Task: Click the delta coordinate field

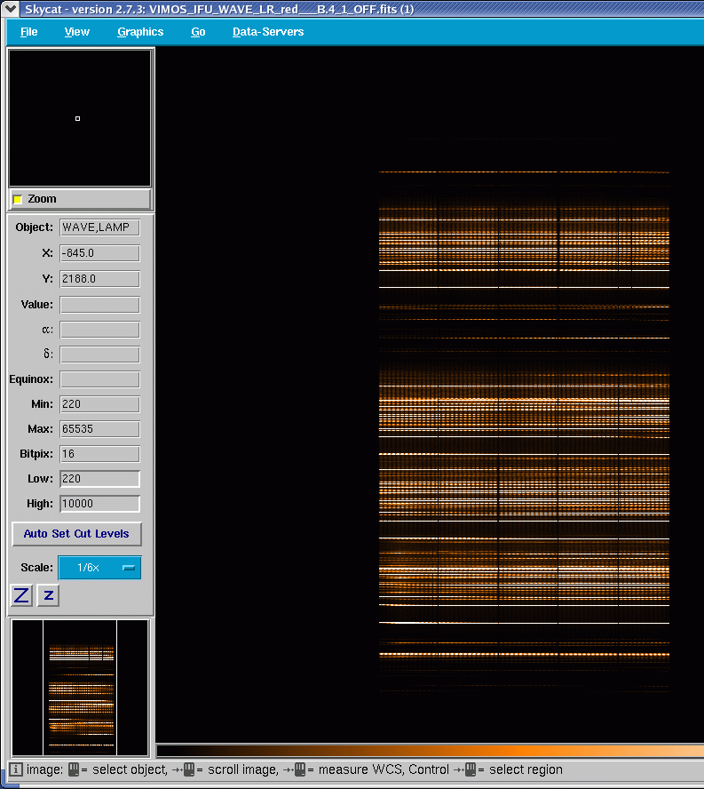Action: point(99,355)
